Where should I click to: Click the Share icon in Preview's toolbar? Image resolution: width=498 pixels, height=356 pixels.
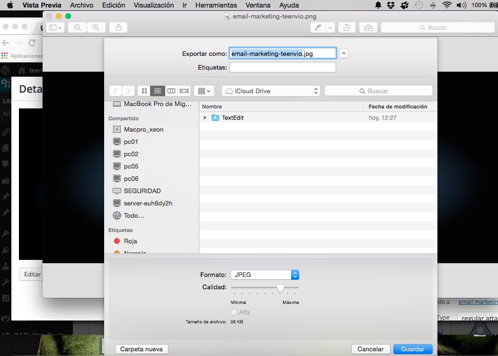point(118,27)
